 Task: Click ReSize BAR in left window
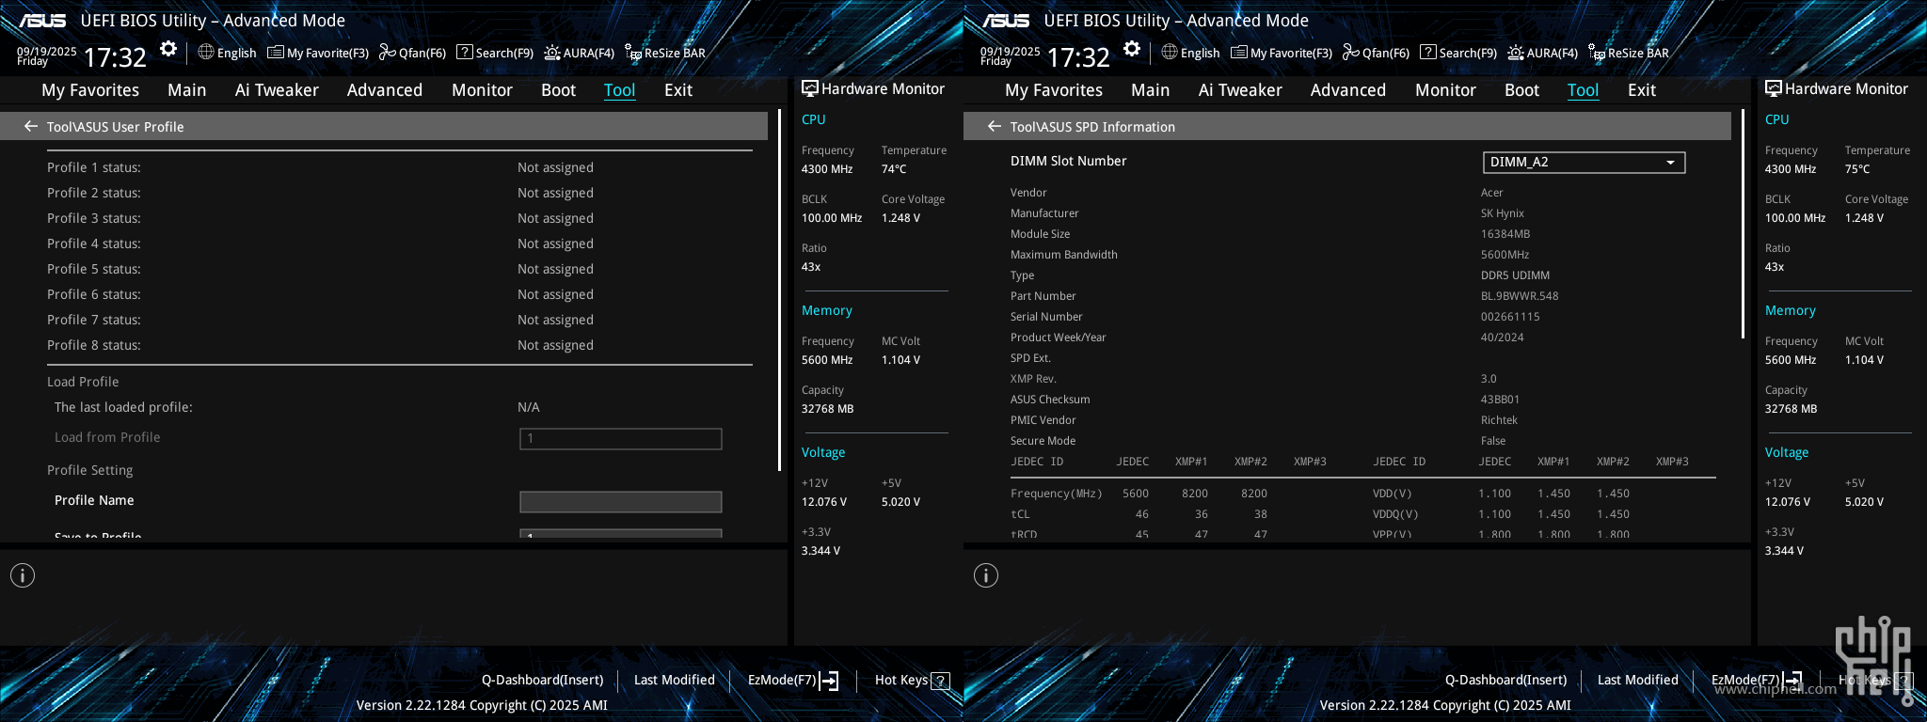tap(665, 53)
